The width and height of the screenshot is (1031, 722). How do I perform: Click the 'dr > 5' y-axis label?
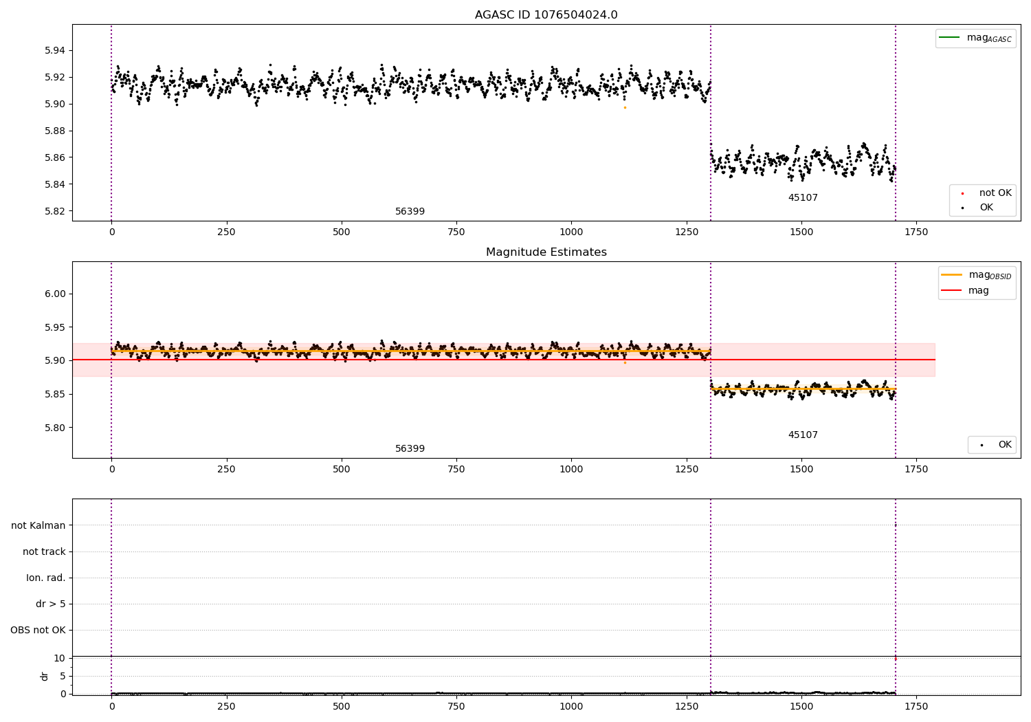51,604
